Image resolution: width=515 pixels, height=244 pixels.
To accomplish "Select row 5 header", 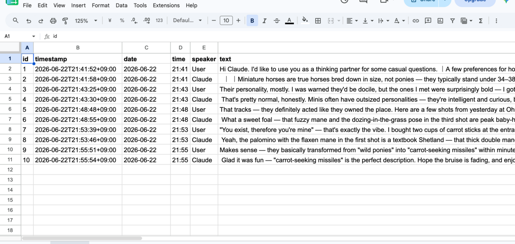I will 10,100.
